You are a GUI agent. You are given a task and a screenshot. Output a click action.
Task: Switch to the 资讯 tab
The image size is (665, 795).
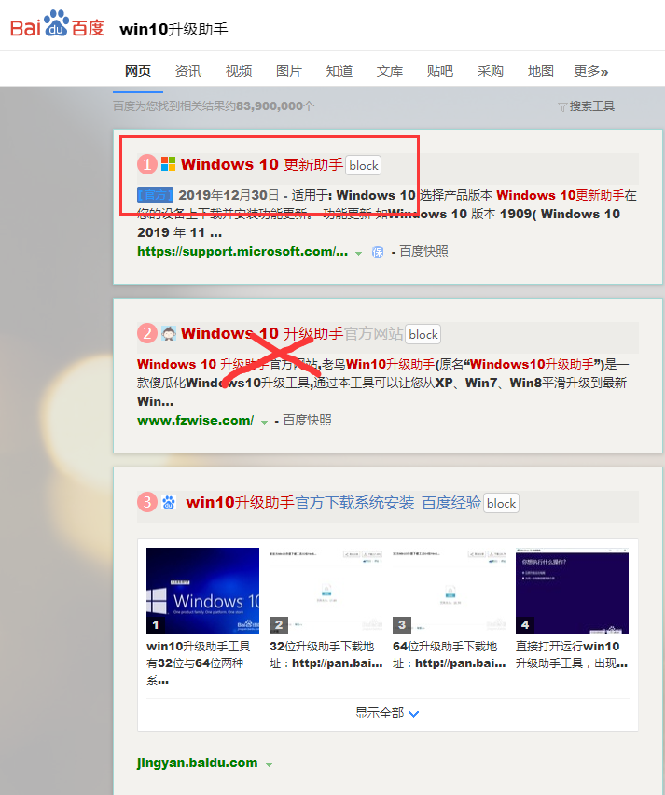(x=188, y=71)
